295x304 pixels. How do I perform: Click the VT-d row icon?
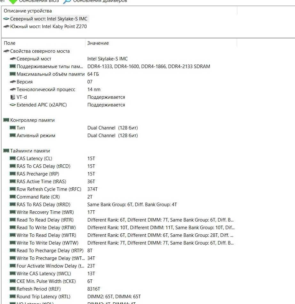pyautogui.click(x=12, y=97)
